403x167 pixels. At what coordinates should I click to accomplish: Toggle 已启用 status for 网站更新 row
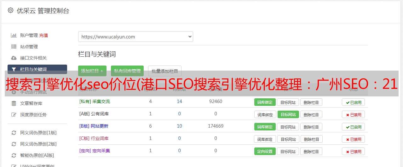coord(353,127)
